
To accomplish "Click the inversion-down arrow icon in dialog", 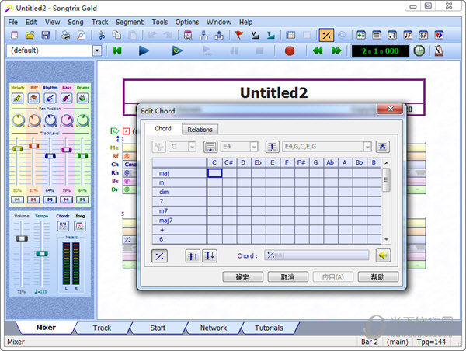I will tap(210, 255).
